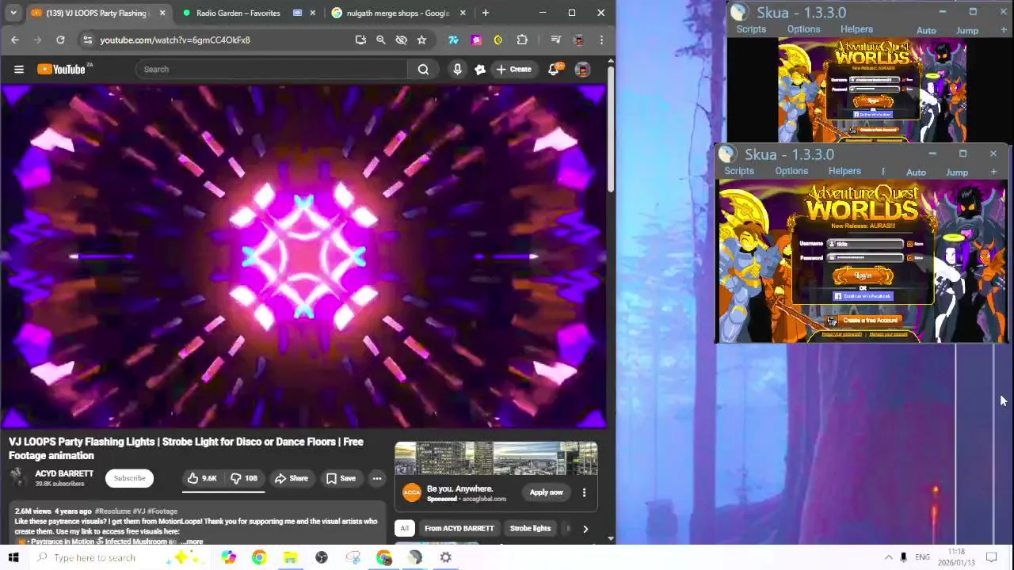Click the Create button on YouTube

pos(514,70)
